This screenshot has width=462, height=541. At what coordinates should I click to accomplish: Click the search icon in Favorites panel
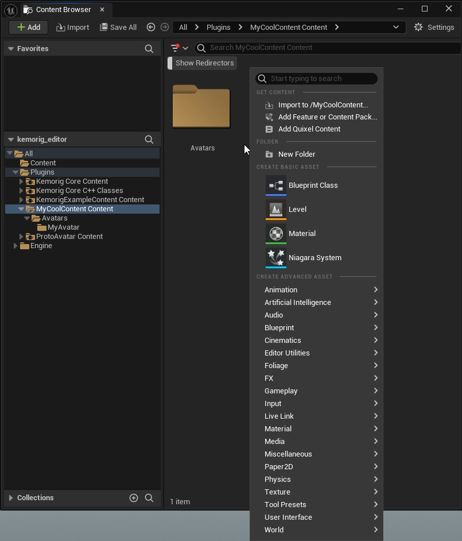tap(149, 49)
